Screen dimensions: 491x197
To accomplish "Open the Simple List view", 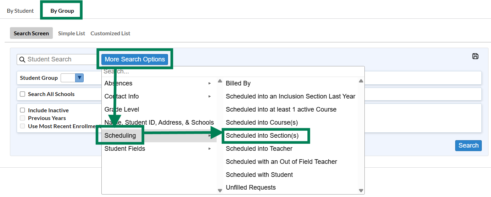I will [x=72, y=33].
